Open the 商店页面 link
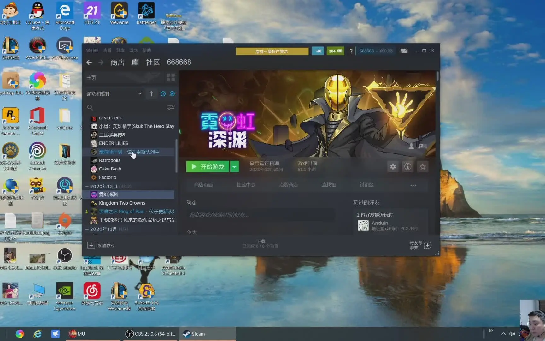545x341 pixels. coord(203,185)
